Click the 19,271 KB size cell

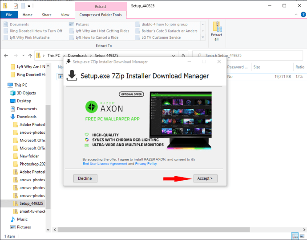(283, 77)
